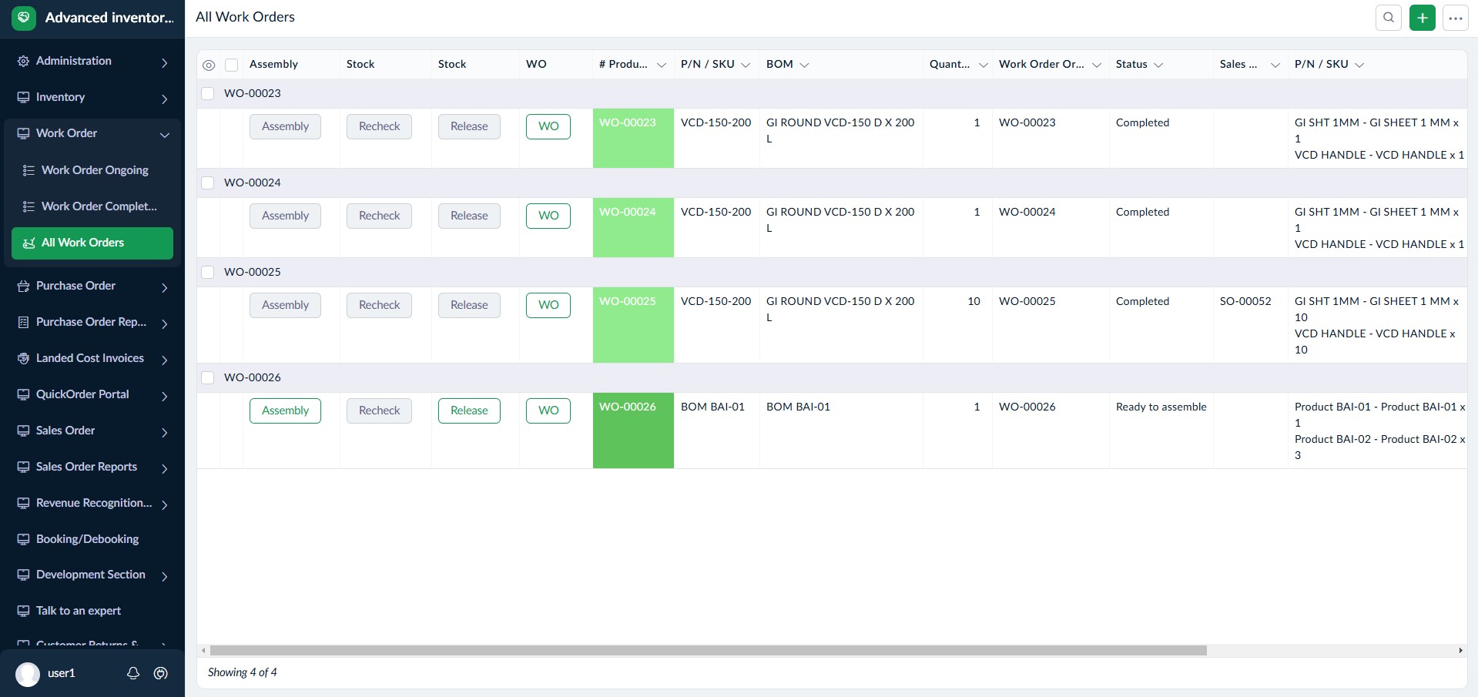Select the WO-00026 group checkbox

coord(208,377)
